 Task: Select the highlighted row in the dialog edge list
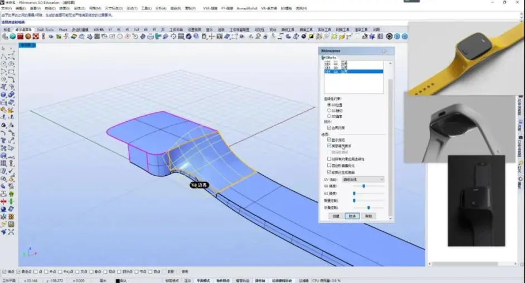tap(353, 72)
